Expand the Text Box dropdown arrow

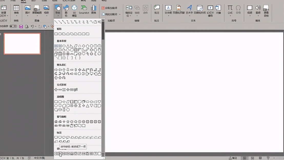click(168, 16)
